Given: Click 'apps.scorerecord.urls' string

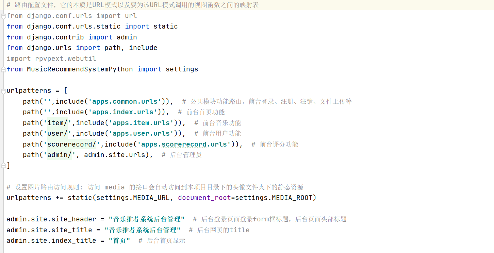Looking at the screenshot, I should click(x=184, y=144).
